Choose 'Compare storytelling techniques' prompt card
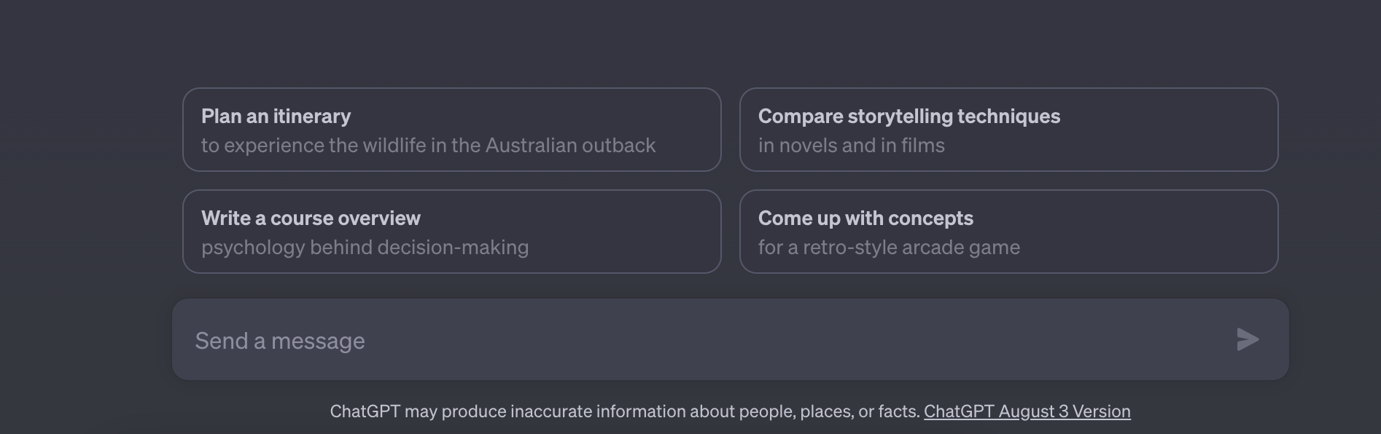1381x434 pixels. (1008, 130)
